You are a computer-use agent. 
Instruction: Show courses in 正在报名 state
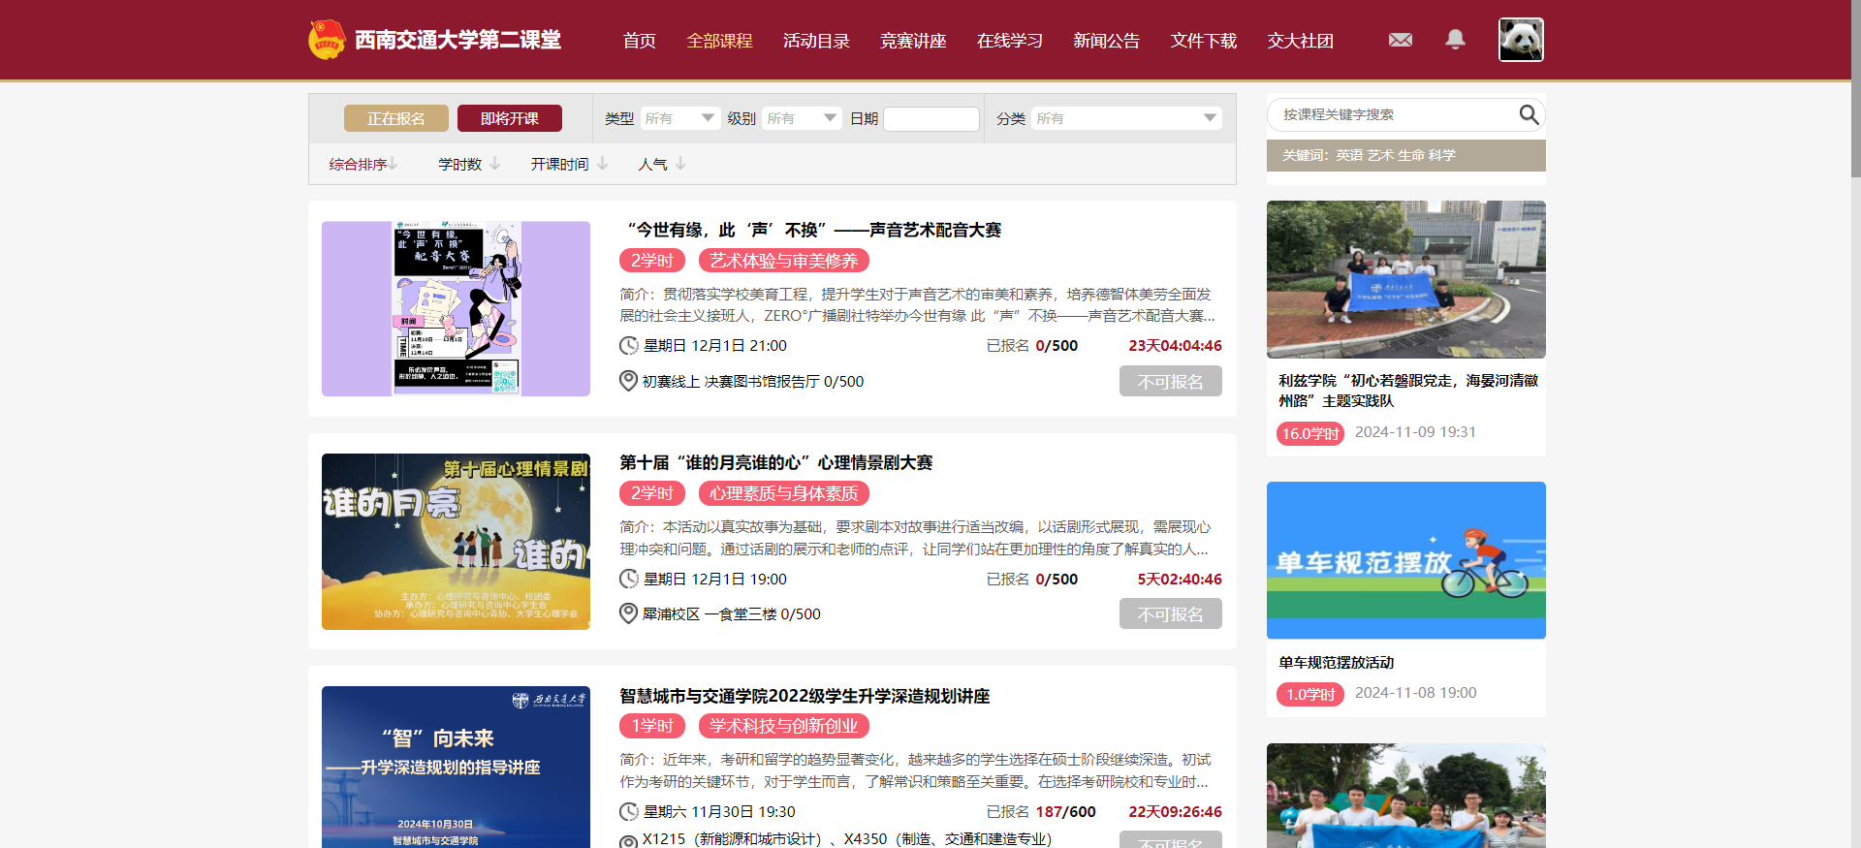point(396,118)
